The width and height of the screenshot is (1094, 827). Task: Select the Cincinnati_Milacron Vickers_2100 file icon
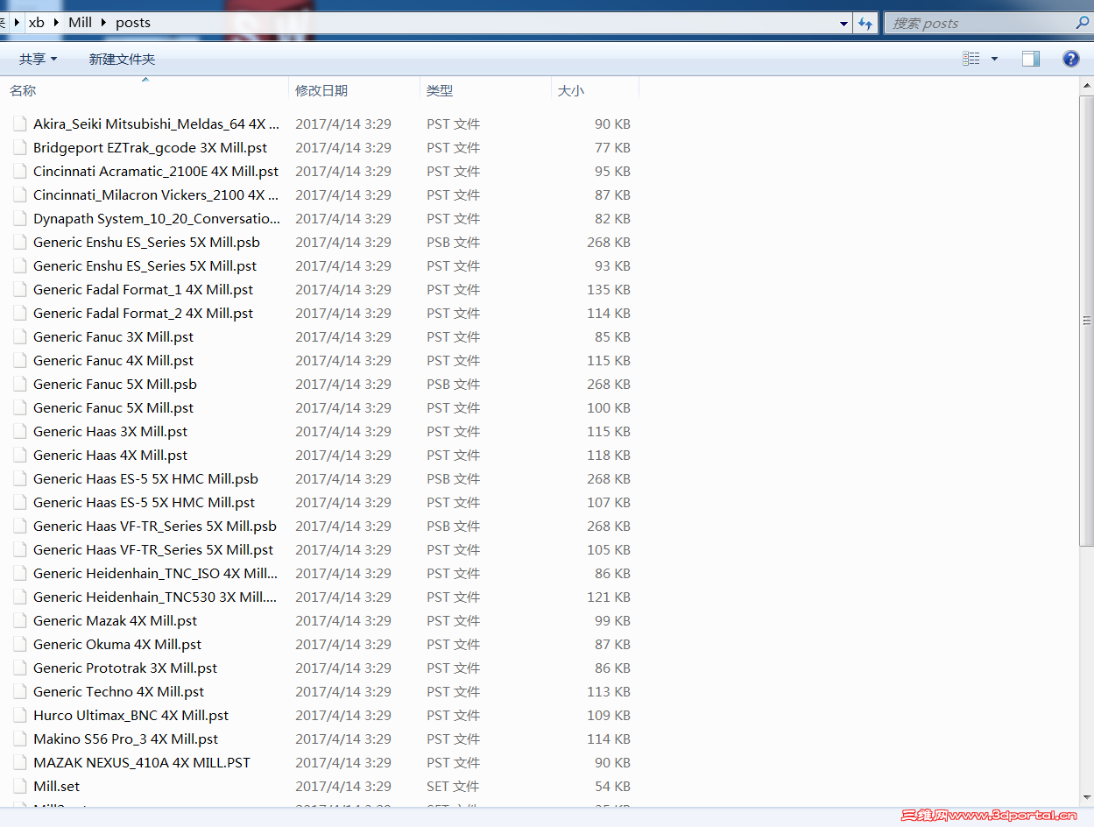[x=19, y=194]
